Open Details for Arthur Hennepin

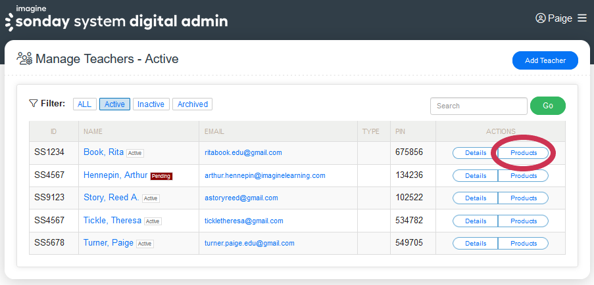[475, 175]
